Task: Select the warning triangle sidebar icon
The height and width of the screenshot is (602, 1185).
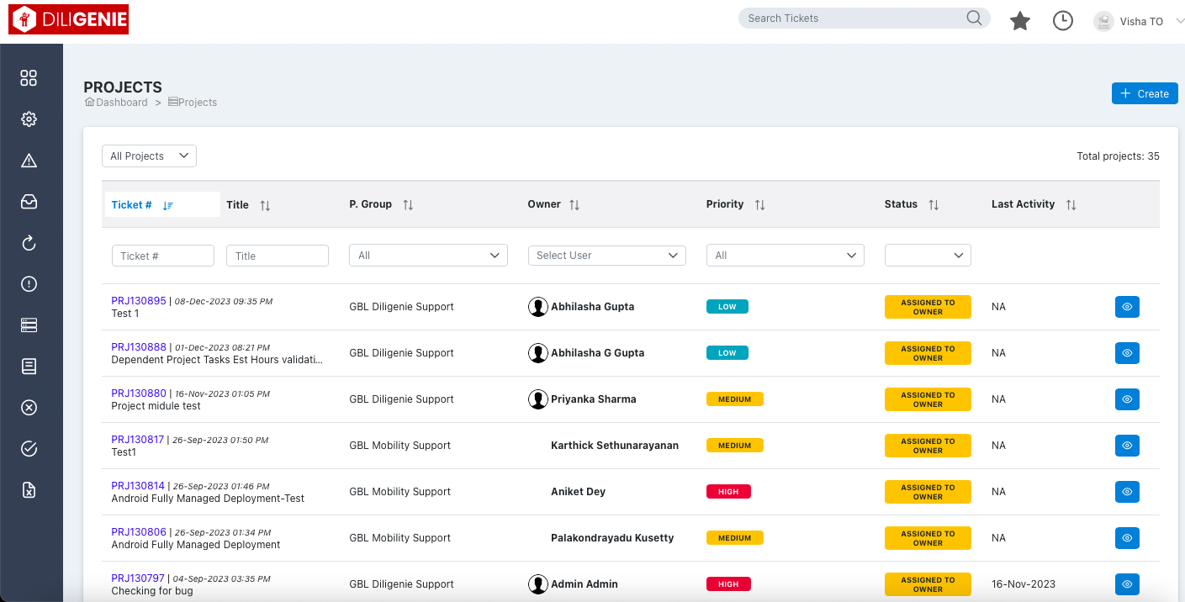Action: coord(29,160)
